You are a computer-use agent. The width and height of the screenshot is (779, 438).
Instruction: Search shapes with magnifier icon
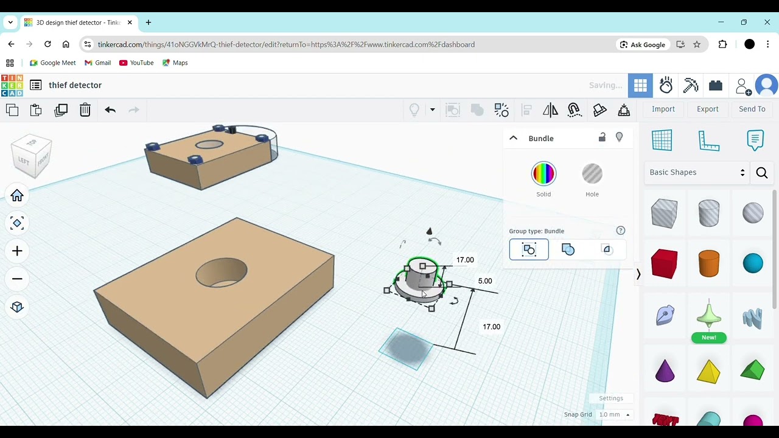click(762, 173)
